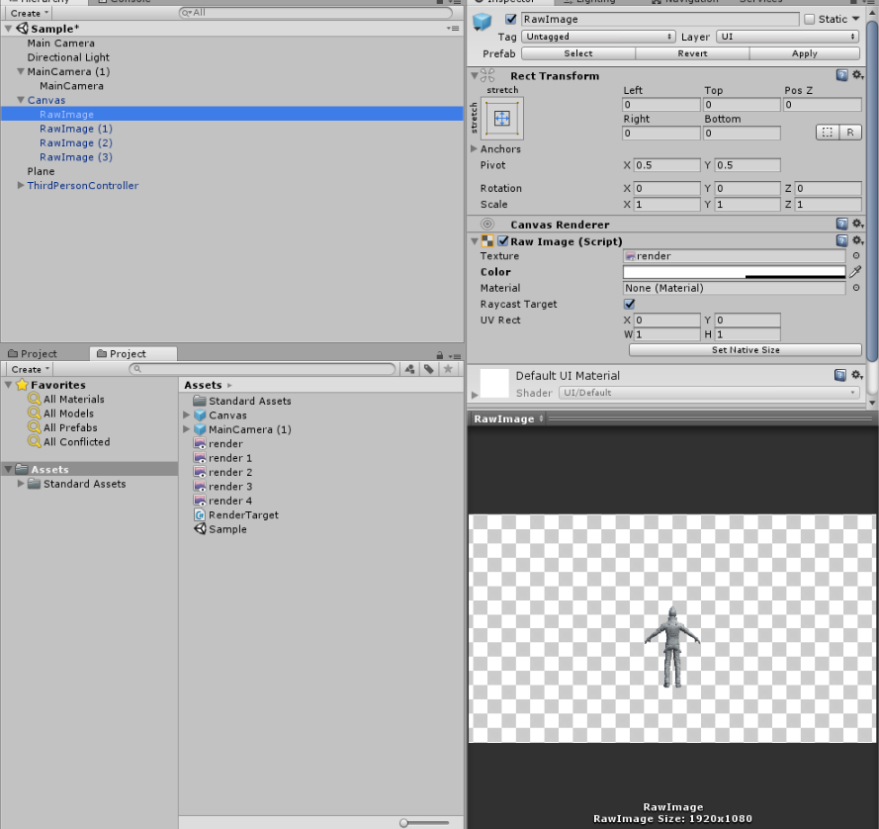Click the Inspector vertical scrollbar

click(872, 191)
